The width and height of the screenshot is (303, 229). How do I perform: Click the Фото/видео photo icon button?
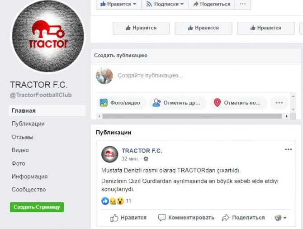(104, 103)
